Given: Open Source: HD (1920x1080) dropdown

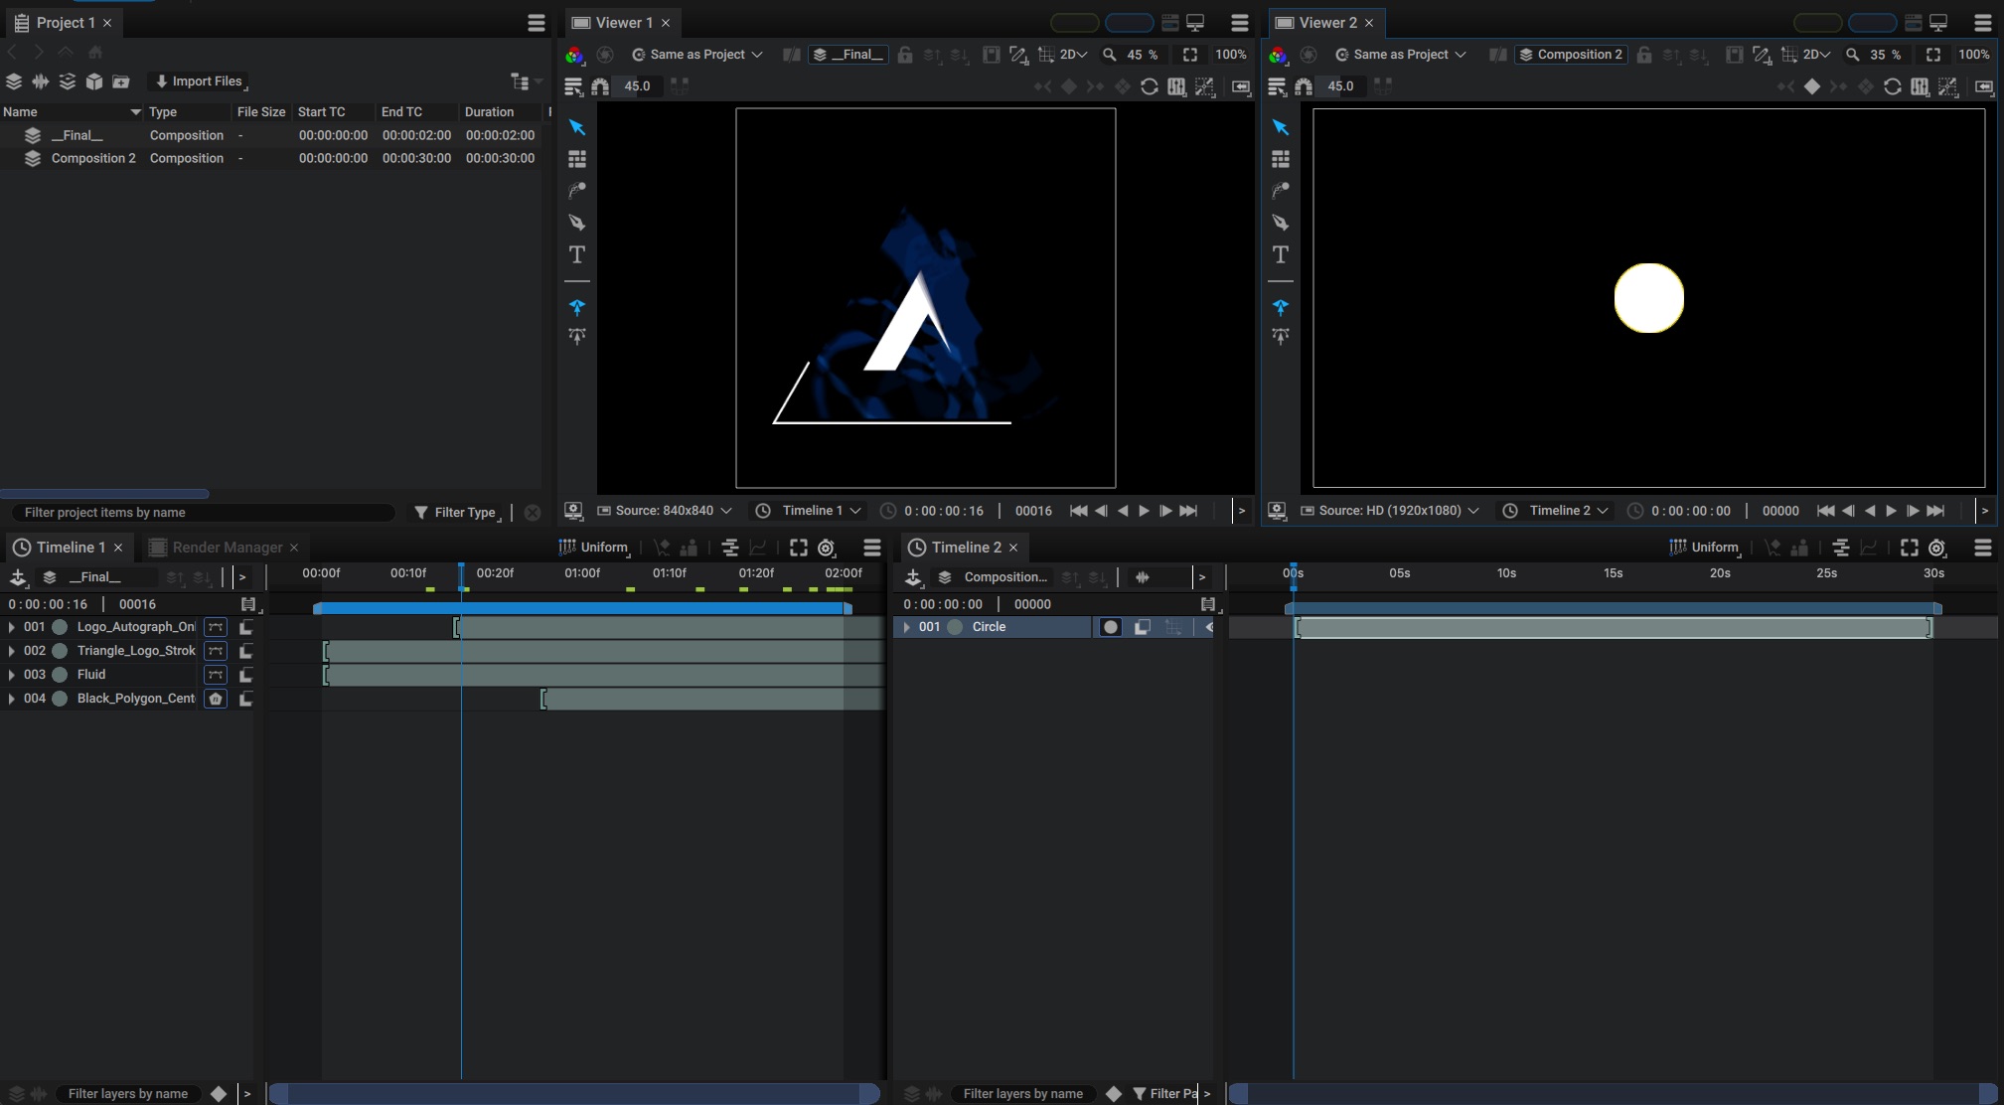Looking at the screenshot, I should pyautogui.click(x=1390, y=511).
